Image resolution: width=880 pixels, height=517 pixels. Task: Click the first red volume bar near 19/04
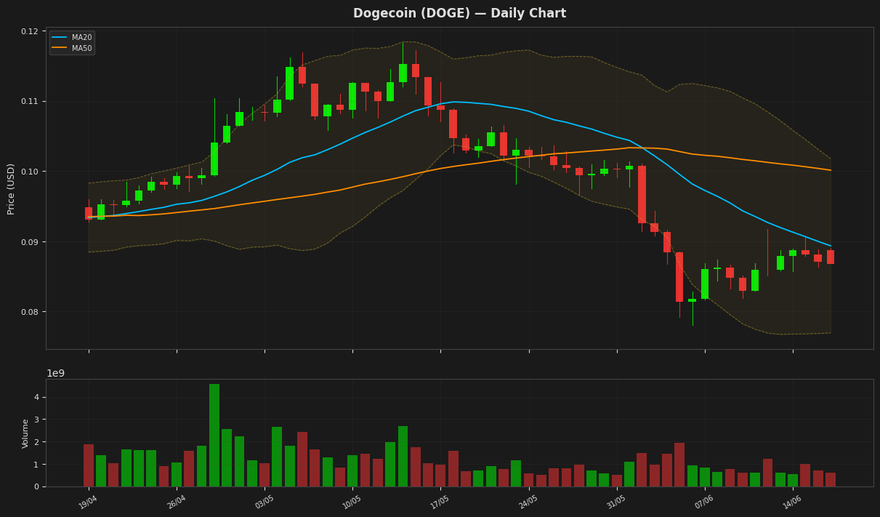click(89, 465)
